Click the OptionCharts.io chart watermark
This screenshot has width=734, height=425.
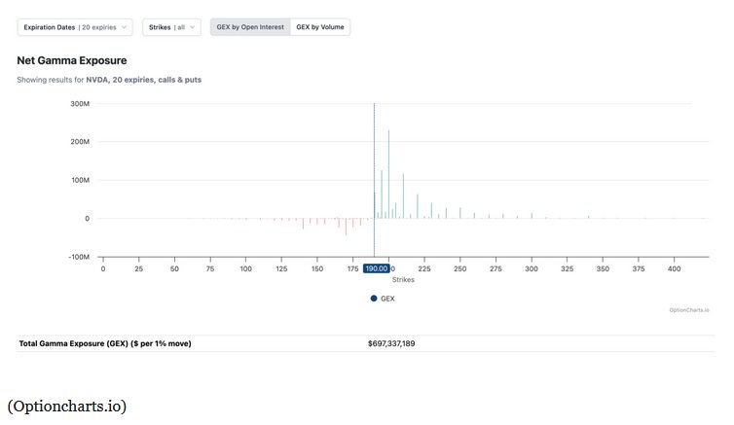[x=688, y=310]
